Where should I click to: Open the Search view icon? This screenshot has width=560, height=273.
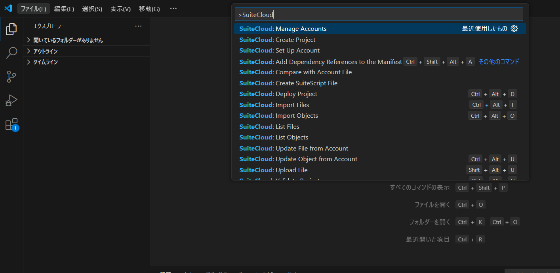(11, 53)
